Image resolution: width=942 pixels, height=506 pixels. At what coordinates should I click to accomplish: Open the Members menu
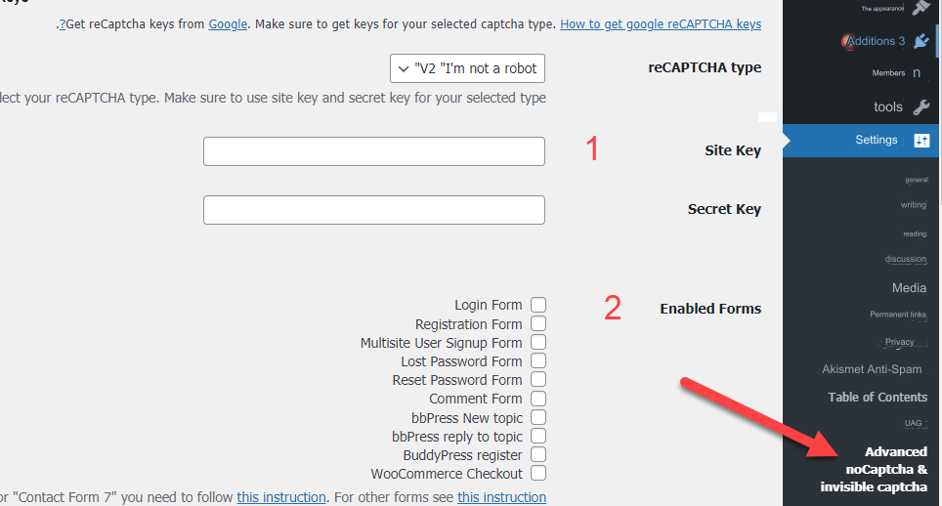pos(888,73)
